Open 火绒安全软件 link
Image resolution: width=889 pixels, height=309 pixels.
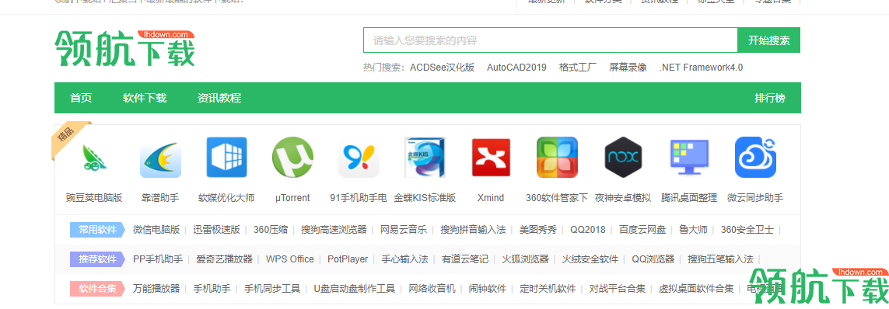tap(590, 259)
